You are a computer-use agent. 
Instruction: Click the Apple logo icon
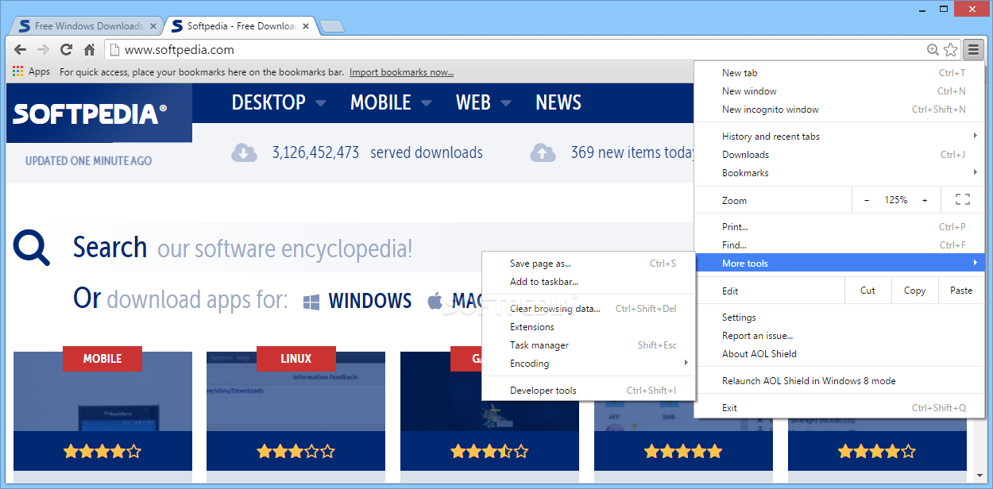(435, 301)
